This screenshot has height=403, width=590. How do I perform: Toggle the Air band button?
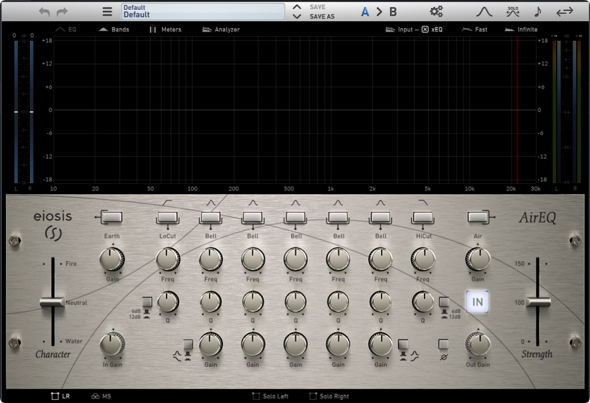(x=478, y=217)
